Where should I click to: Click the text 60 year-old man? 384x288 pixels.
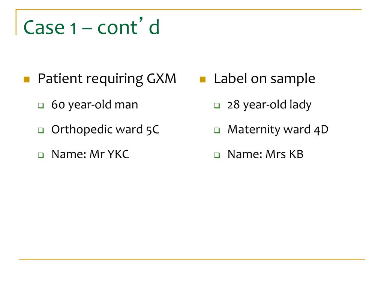coord(95,105)
